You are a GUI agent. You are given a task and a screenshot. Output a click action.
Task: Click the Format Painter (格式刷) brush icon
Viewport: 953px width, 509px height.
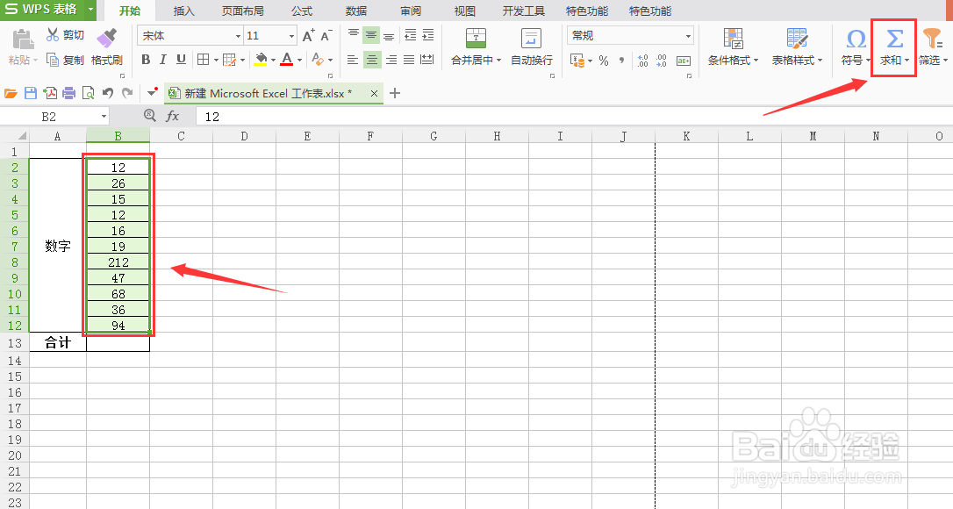(107, 38)
